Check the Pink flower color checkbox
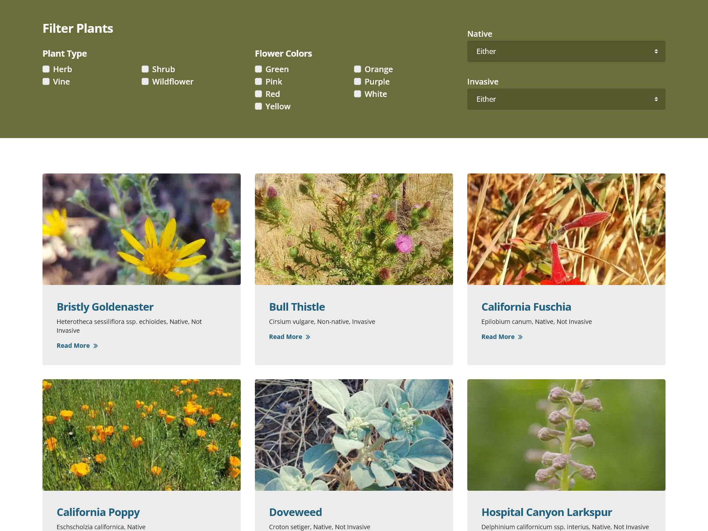This screenshot has height=531, width=708. pos(258,81)
